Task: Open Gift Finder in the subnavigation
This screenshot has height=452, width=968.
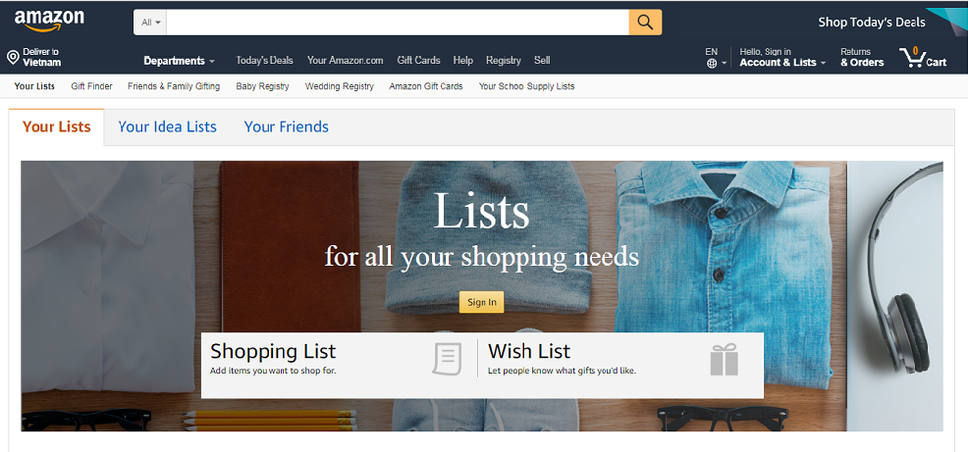Action: pyautogui.click(x=91, y=86)
